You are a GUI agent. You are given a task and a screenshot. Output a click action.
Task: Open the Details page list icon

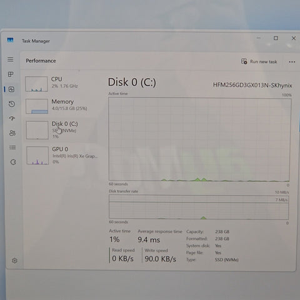click(x=12, y=147)
